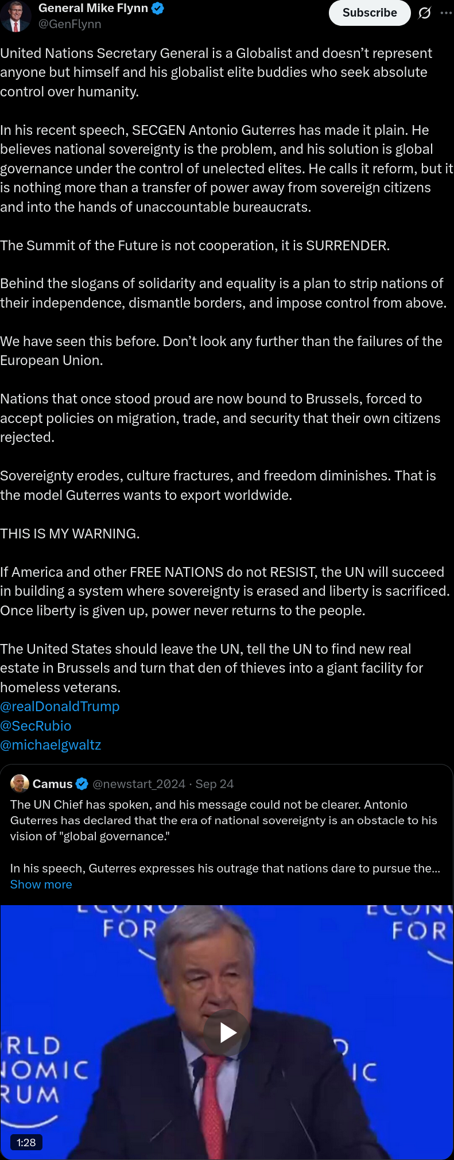The height and width of the screenshot is (1160, 454).
Task: Open the @newstart_2024 handle
Action: click(x=139, y=784)
